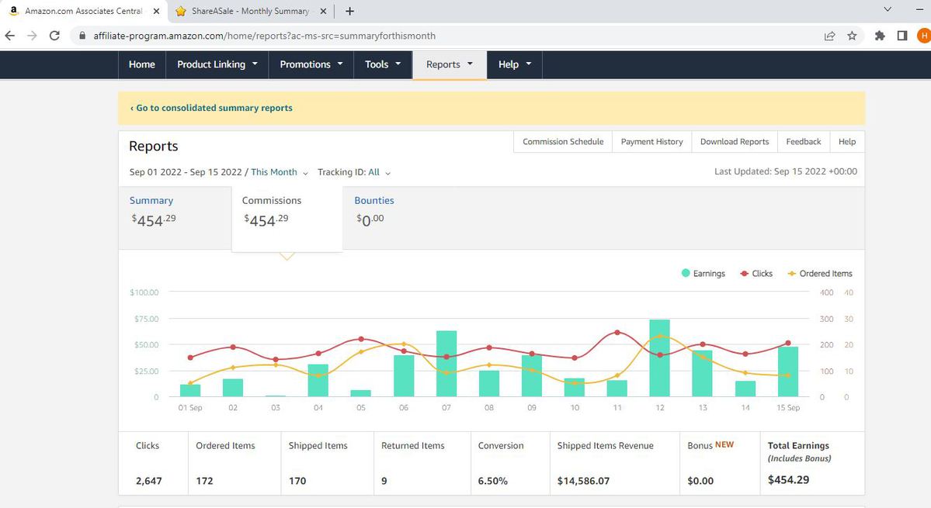Image resolution: width=931 pixels, height=508 pixels.
Task: Click the share page icon in address bar
Action: click(x=829, y=36)
